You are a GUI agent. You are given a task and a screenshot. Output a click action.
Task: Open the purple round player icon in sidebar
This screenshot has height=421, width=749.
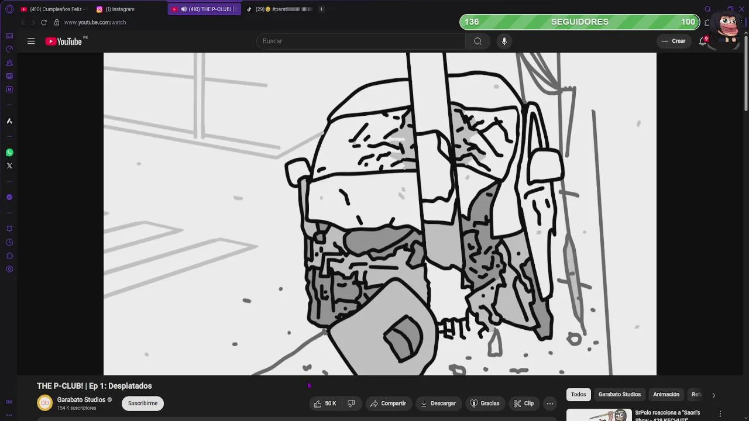[x=9, y=197]
